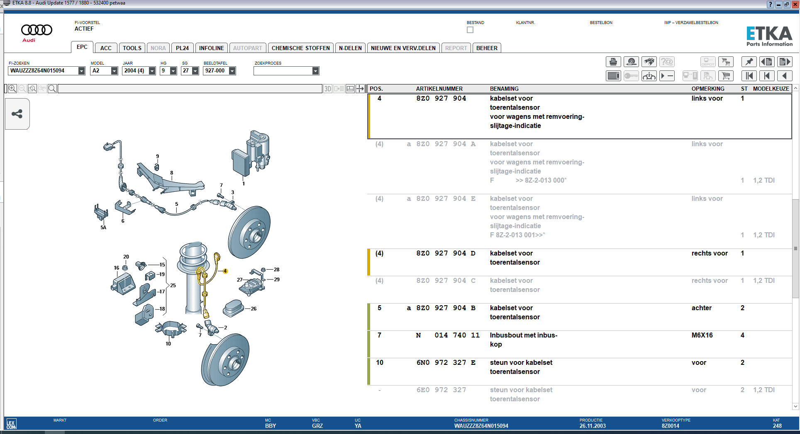The width and height of the screenshot is (800, 434).
Task: Expand the FI-ZOEKEN VIN dropdown
Action: tap(82, 71)
